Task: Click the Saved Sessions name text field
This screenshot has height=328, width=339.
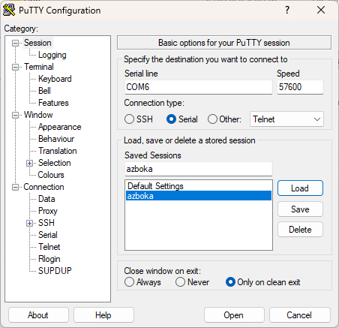Action: tap(199, 169)
